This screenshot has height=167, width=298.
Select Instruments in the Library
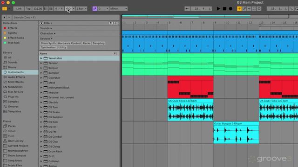pyautogui.click(x=20, y=72)
